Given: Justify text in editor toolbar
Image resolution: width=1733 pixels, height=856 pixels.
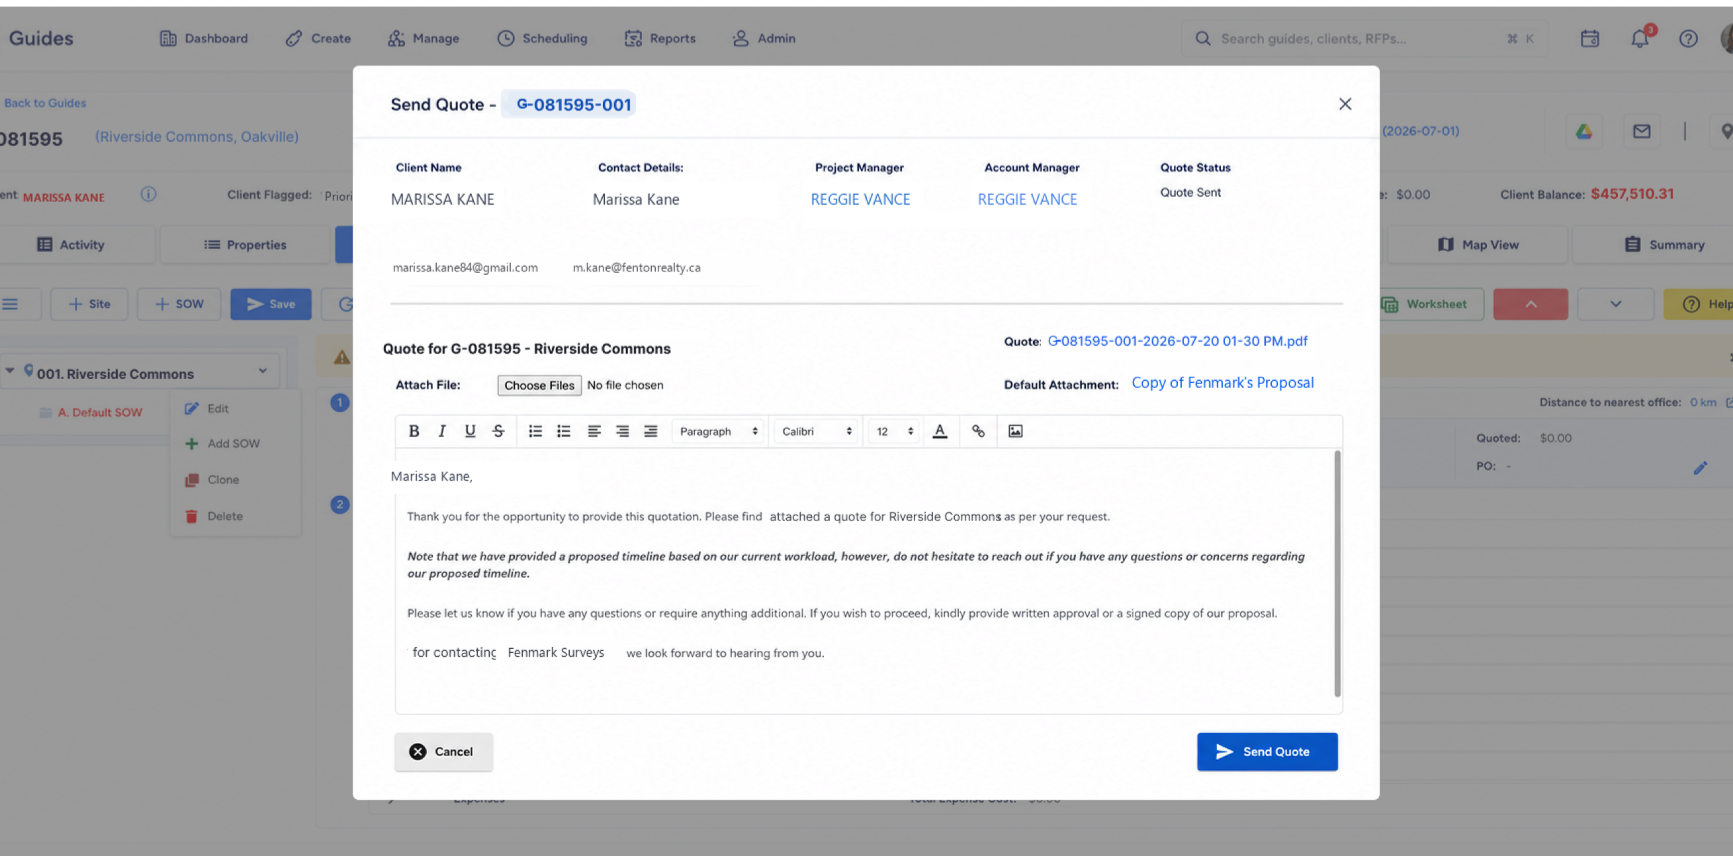Looking at the screenshot, I should [650, 431].
